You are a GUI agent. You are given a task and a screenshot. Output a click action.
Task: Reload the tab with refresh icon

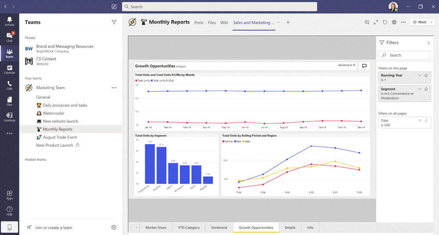click(385, 22)
